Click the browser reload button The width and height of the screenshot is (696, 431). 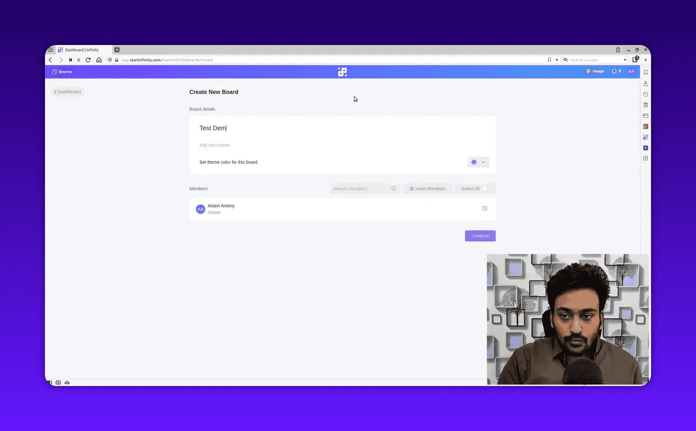(x=88, y=60)
